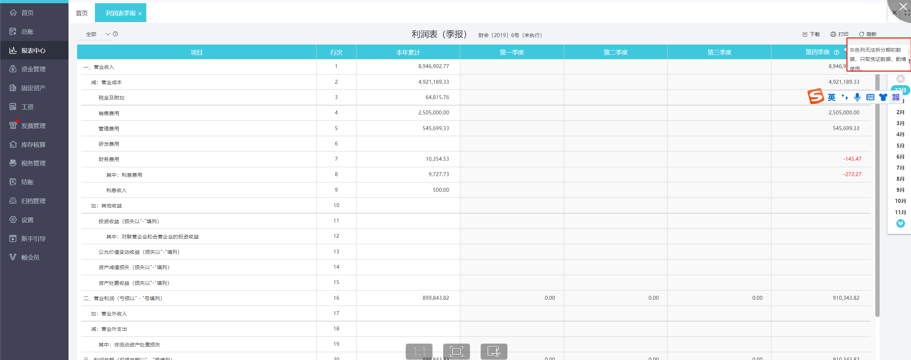The image size is (911, 360).
Task: Click the 1:1 actual size button
Action: (x=419, y=352)
